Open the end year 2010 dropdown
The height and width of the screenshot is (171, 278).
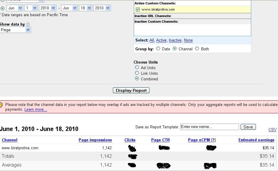click(102, 8)
